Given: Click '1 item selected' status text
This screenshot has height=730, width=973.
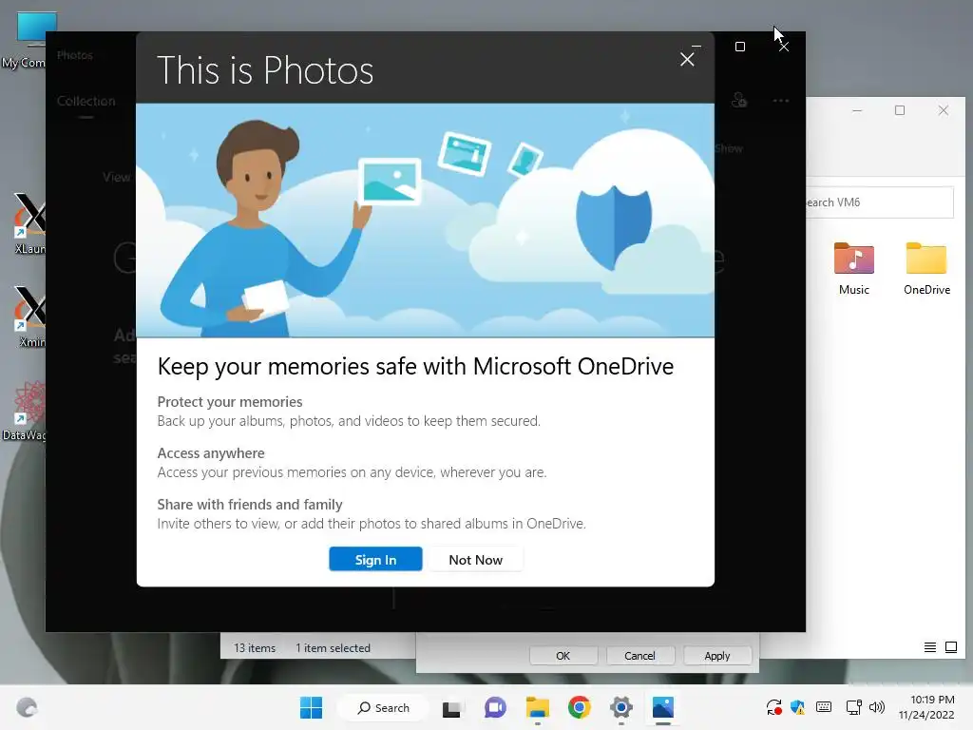Looking at the screenshot, I should pos(333,648).
